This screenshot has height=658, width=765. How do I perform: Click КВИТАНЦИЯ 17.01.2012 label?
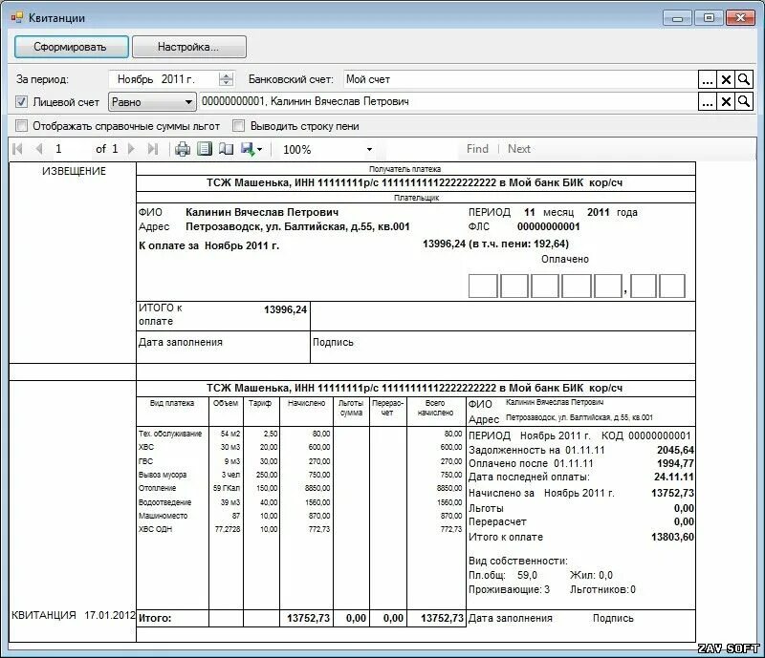(x=74, y=615)
